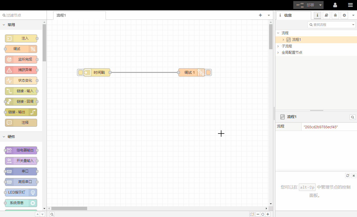Screen dimensions: 357x217
Task: Select the 继电器输出 node in palette
Action: 21,150
